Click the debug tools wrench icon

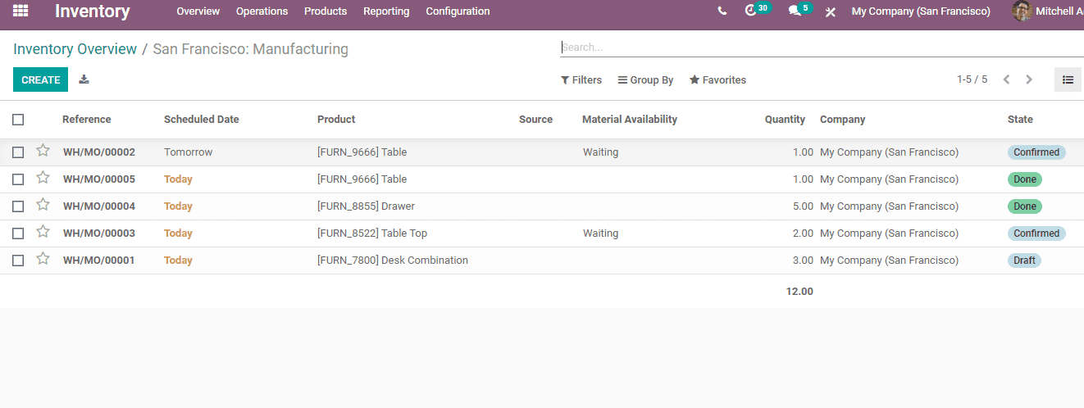pos(831,11)
